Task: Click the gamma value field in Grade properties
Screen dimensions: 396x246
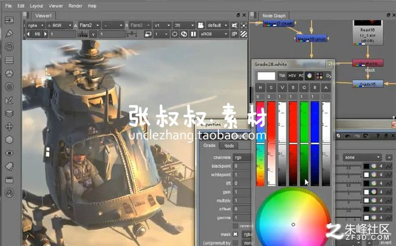Action: tap(242, 217)
